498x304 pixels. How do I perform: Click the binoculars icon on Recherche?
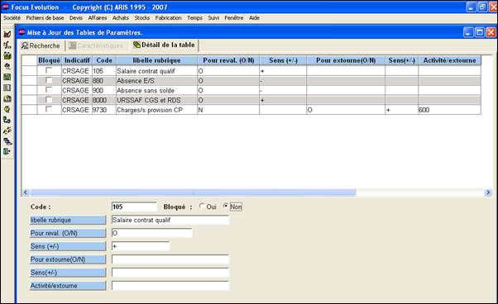(x=25, y=45)
